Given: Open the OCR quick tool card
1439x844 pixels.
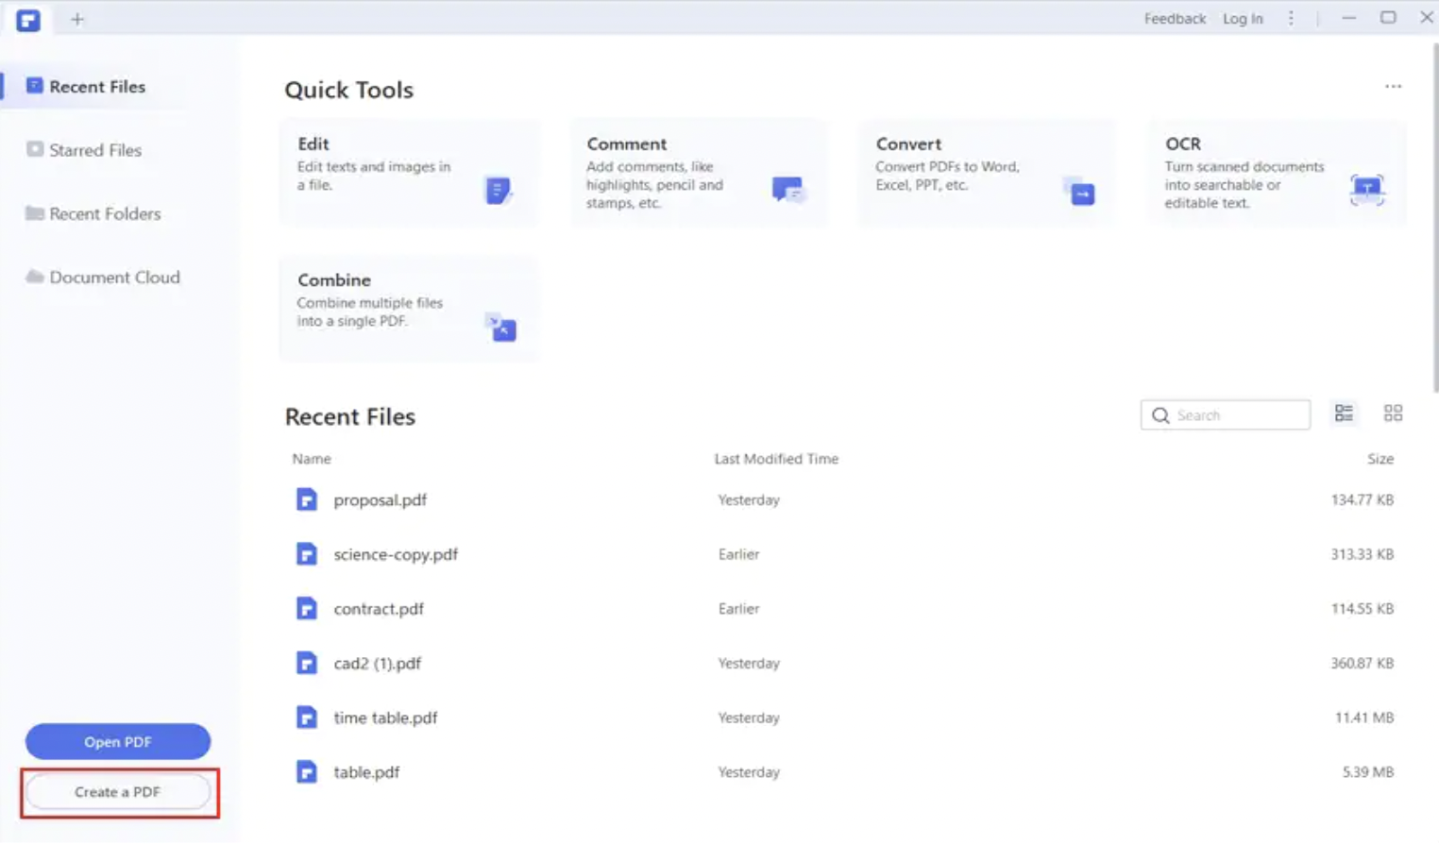Looking at the screenshot, I should pyautogui.click(x=1277, y=172).
